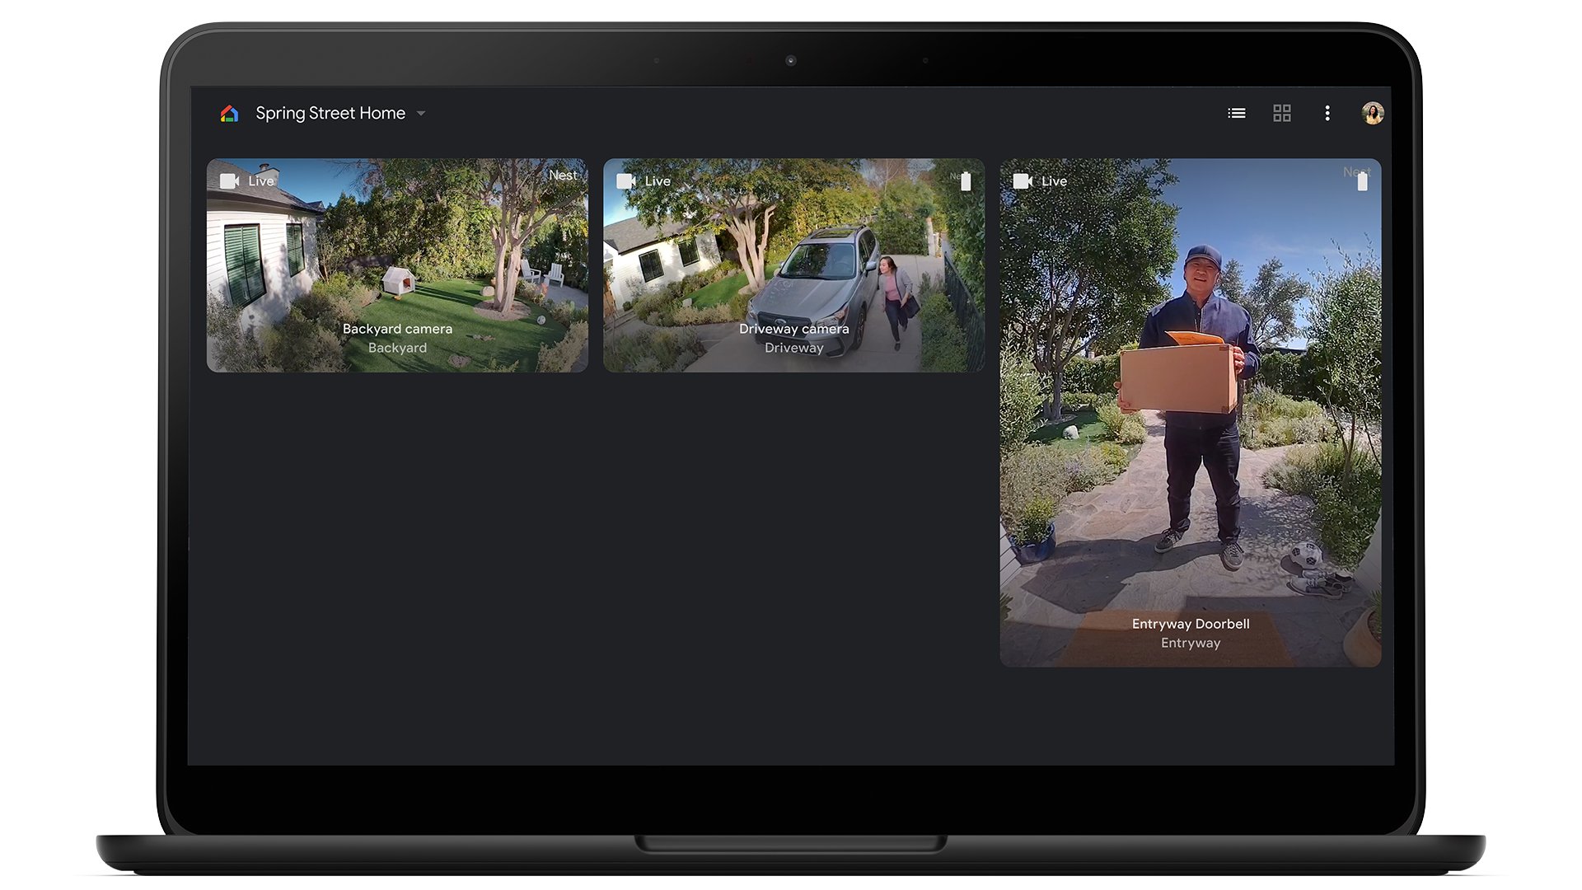Click the Nest label on the Backyard feed

click(563, 176)
